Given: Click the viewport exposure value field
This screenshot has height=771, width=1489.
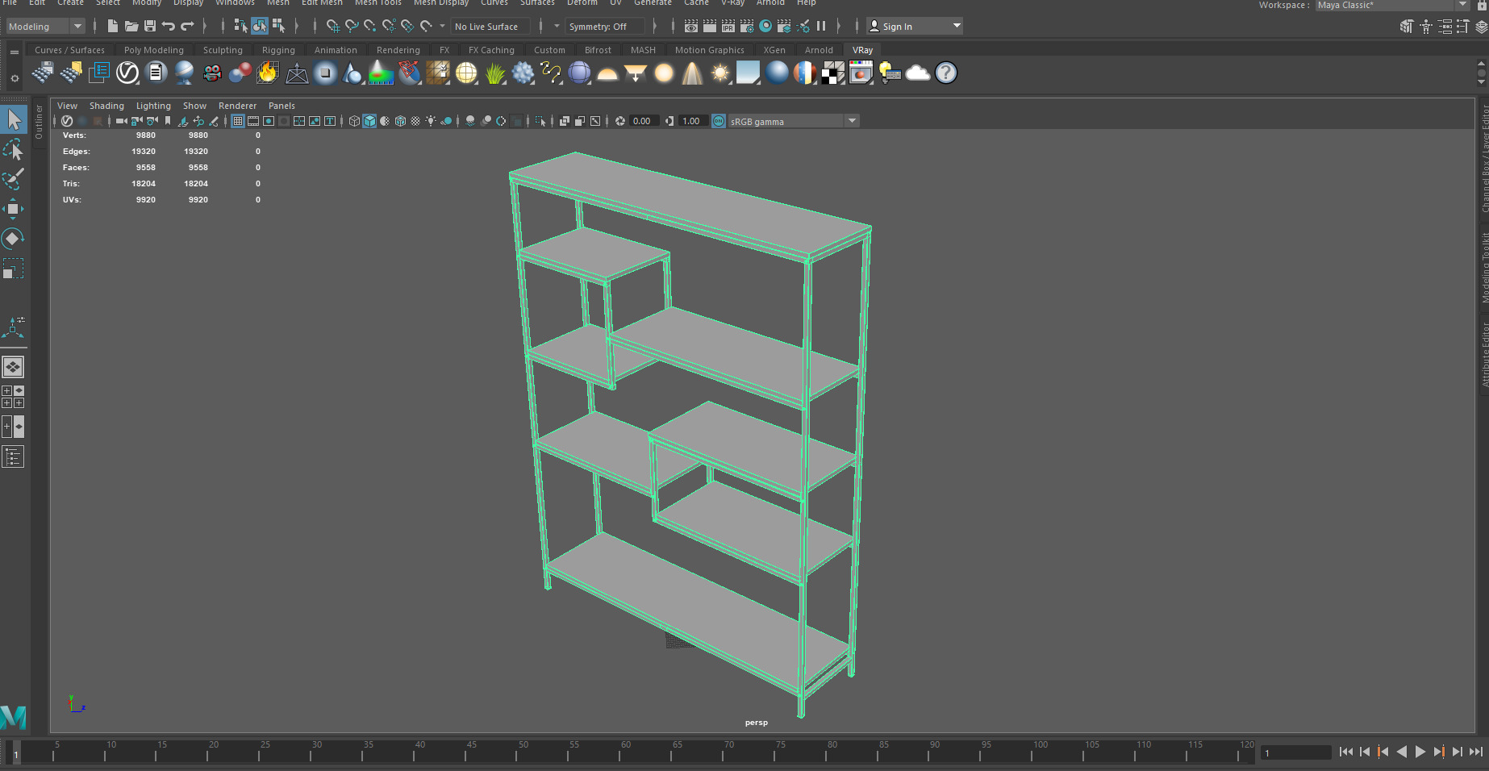Looking at the screenshot, I should coord(643,121).
